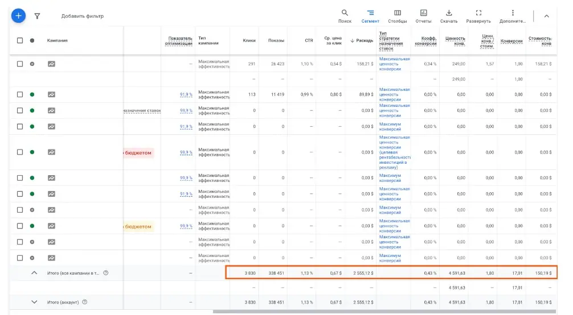
Task: Check the first campaign row checkbox
Action: click(x=20, y=64)
